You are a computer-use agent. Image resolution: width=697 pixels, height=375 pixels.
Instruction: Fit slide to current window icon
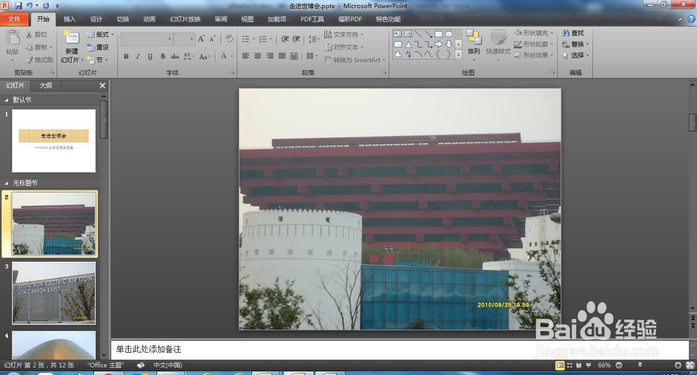[x=689, y=365]
